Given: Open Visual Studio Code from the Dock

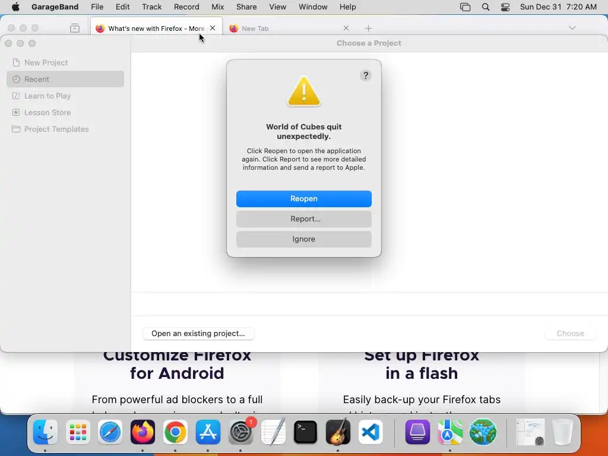Looking at the screenshot, I should [x=370, y=432].
